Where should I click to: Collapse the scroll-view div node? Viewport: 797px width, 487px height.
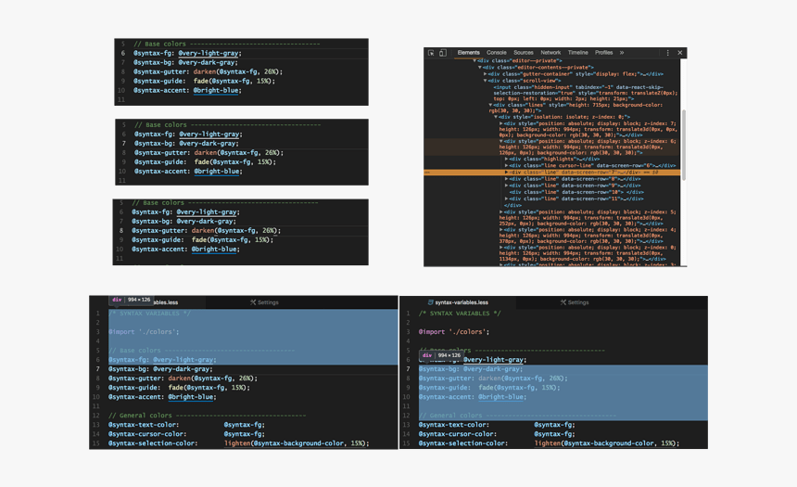pos(485,81)
